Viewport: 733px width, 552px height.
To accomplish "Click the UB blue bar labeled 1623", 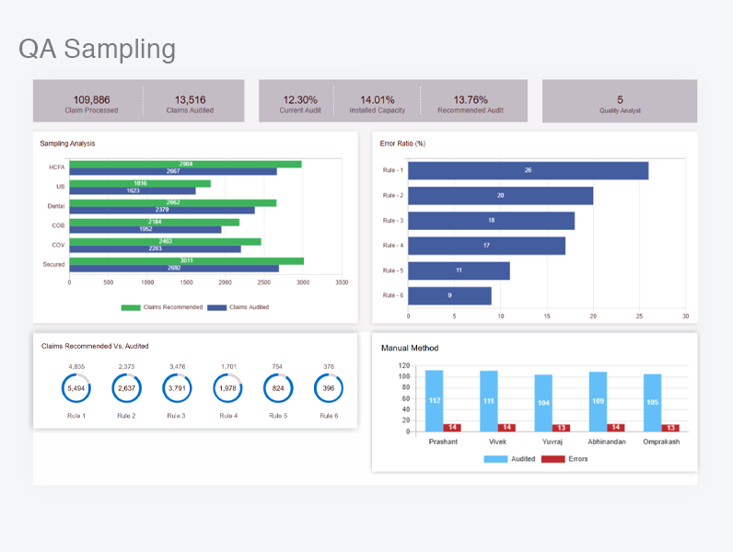I will (x=133, y=190).
